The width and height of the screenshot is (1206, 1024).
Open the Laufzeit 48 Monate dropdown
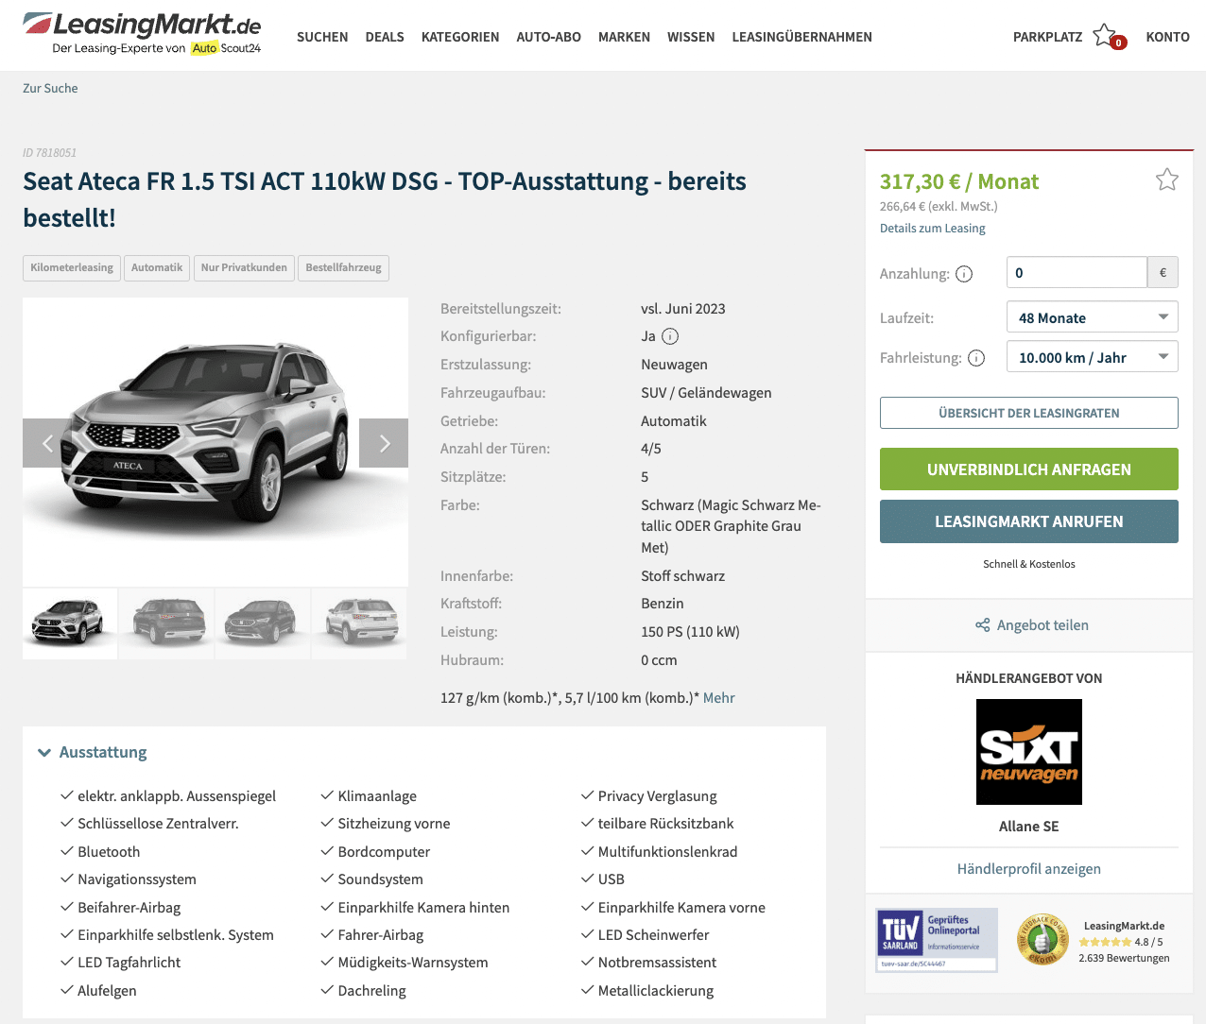coord(1093,317)
